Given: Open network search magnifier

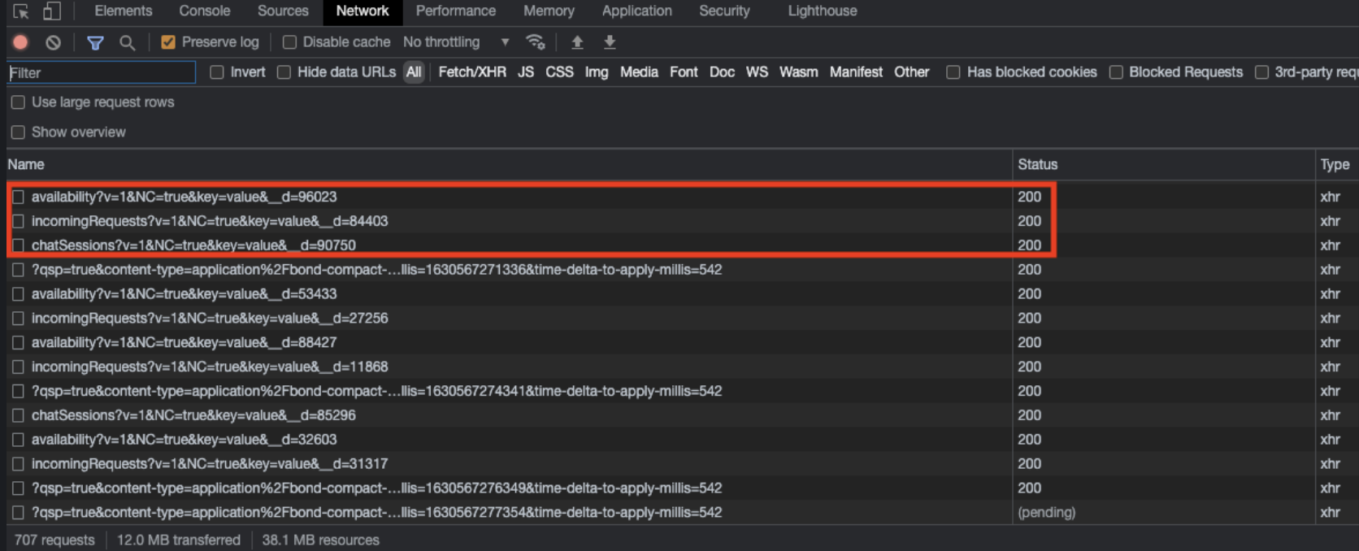Looking at the screenshot, I should pos(128,42).
